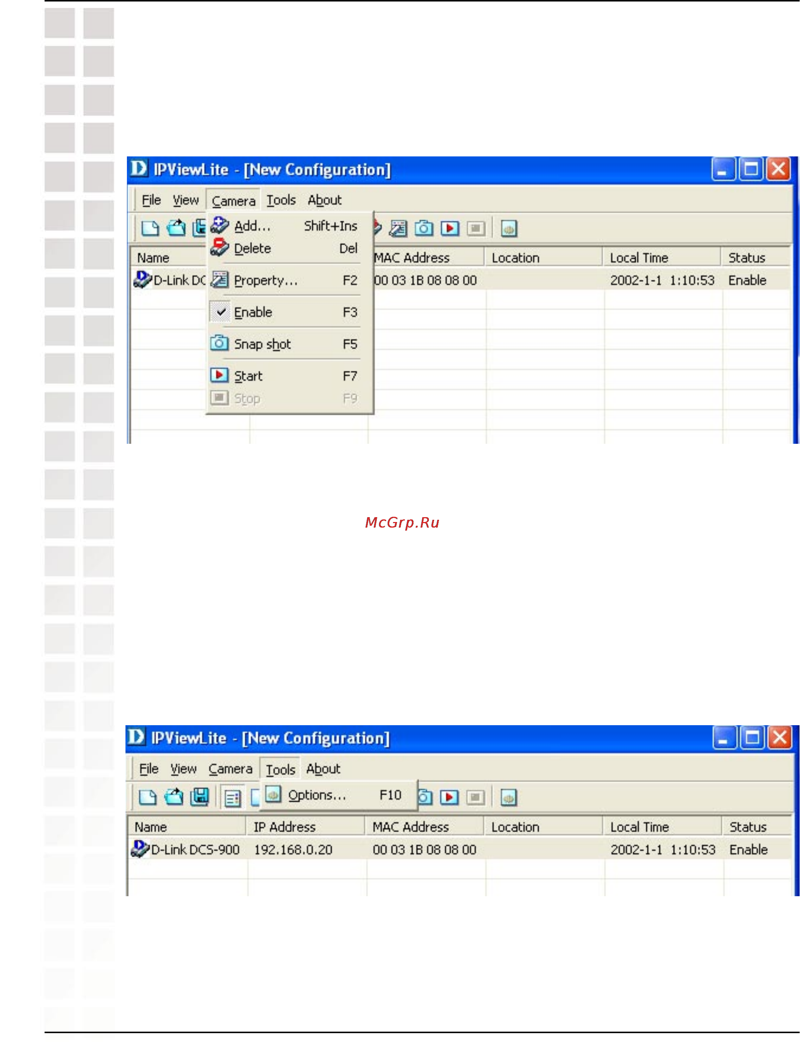The height and width of the screenshot is (1044, 800).
Task: Click Enable status cell in upper window row
Action: (747, 280)
